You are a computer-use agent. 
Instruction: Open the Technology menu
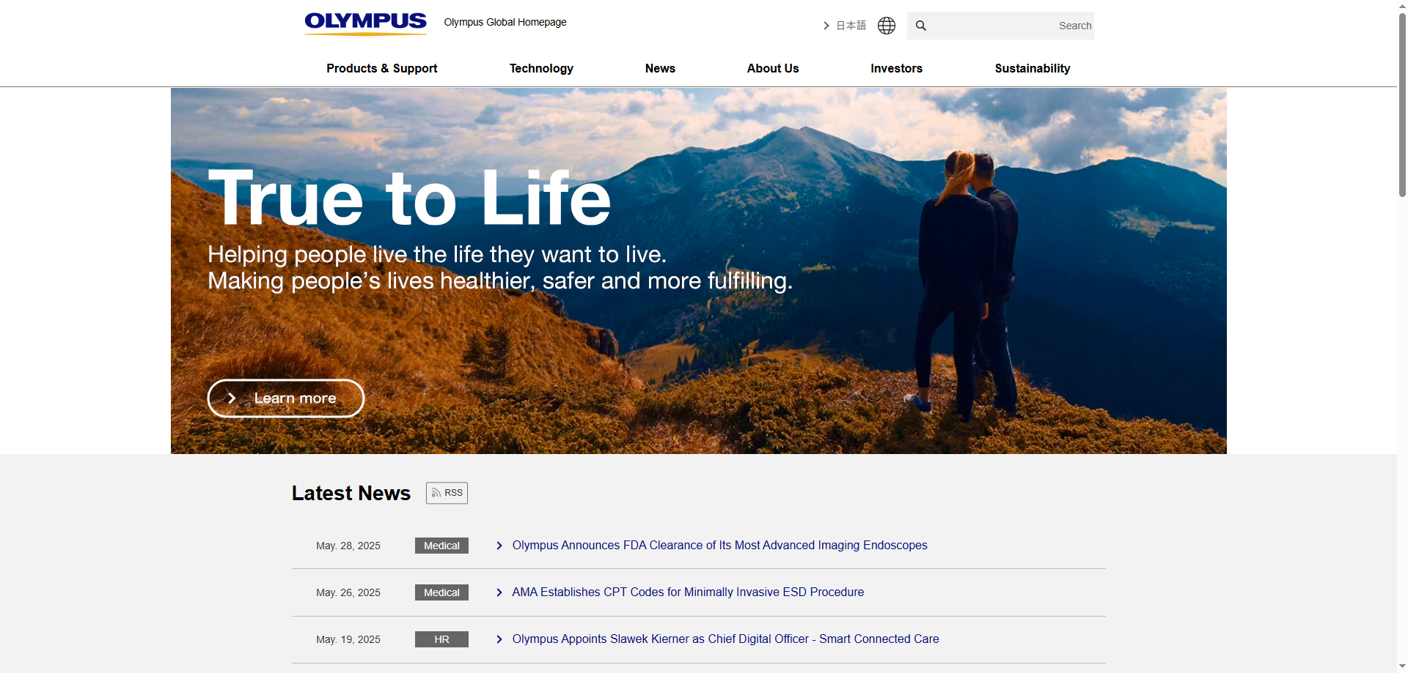click(541, 68)
